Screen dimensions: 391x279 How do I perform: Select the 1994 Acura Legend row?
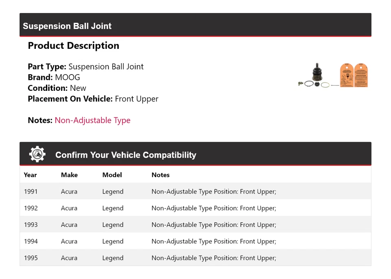tap(195, 242)
